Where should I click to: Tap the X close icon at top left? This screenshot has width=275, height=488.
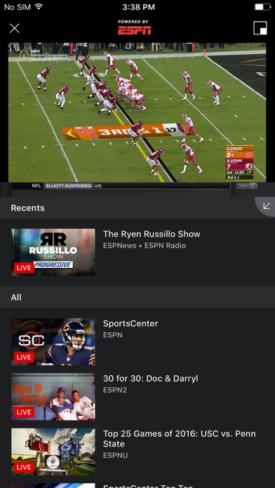coord(15,28)
